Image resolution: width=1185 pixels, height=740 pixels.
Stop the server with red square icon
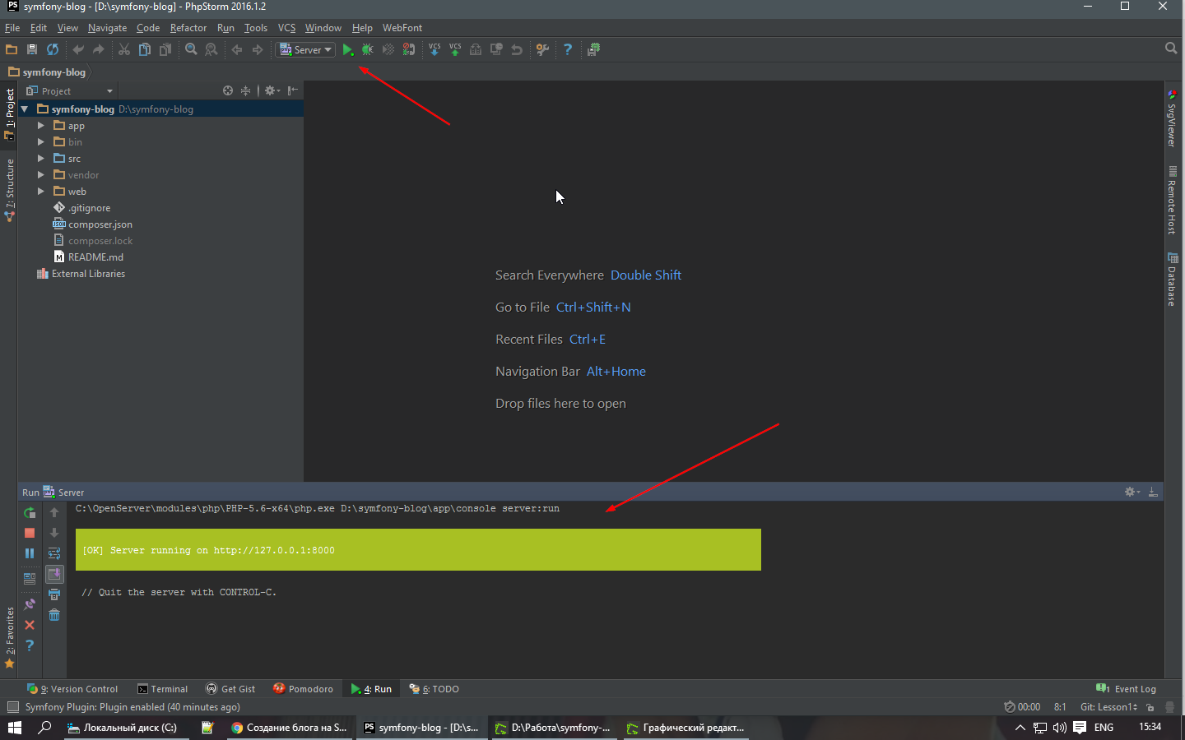click(x=30, y=533)
